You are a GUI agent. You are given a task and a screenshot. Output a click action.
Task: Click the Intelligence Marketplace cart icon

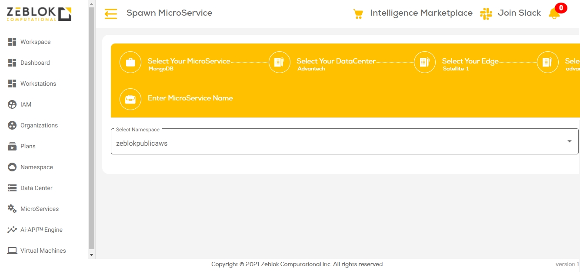click(358, 14)
